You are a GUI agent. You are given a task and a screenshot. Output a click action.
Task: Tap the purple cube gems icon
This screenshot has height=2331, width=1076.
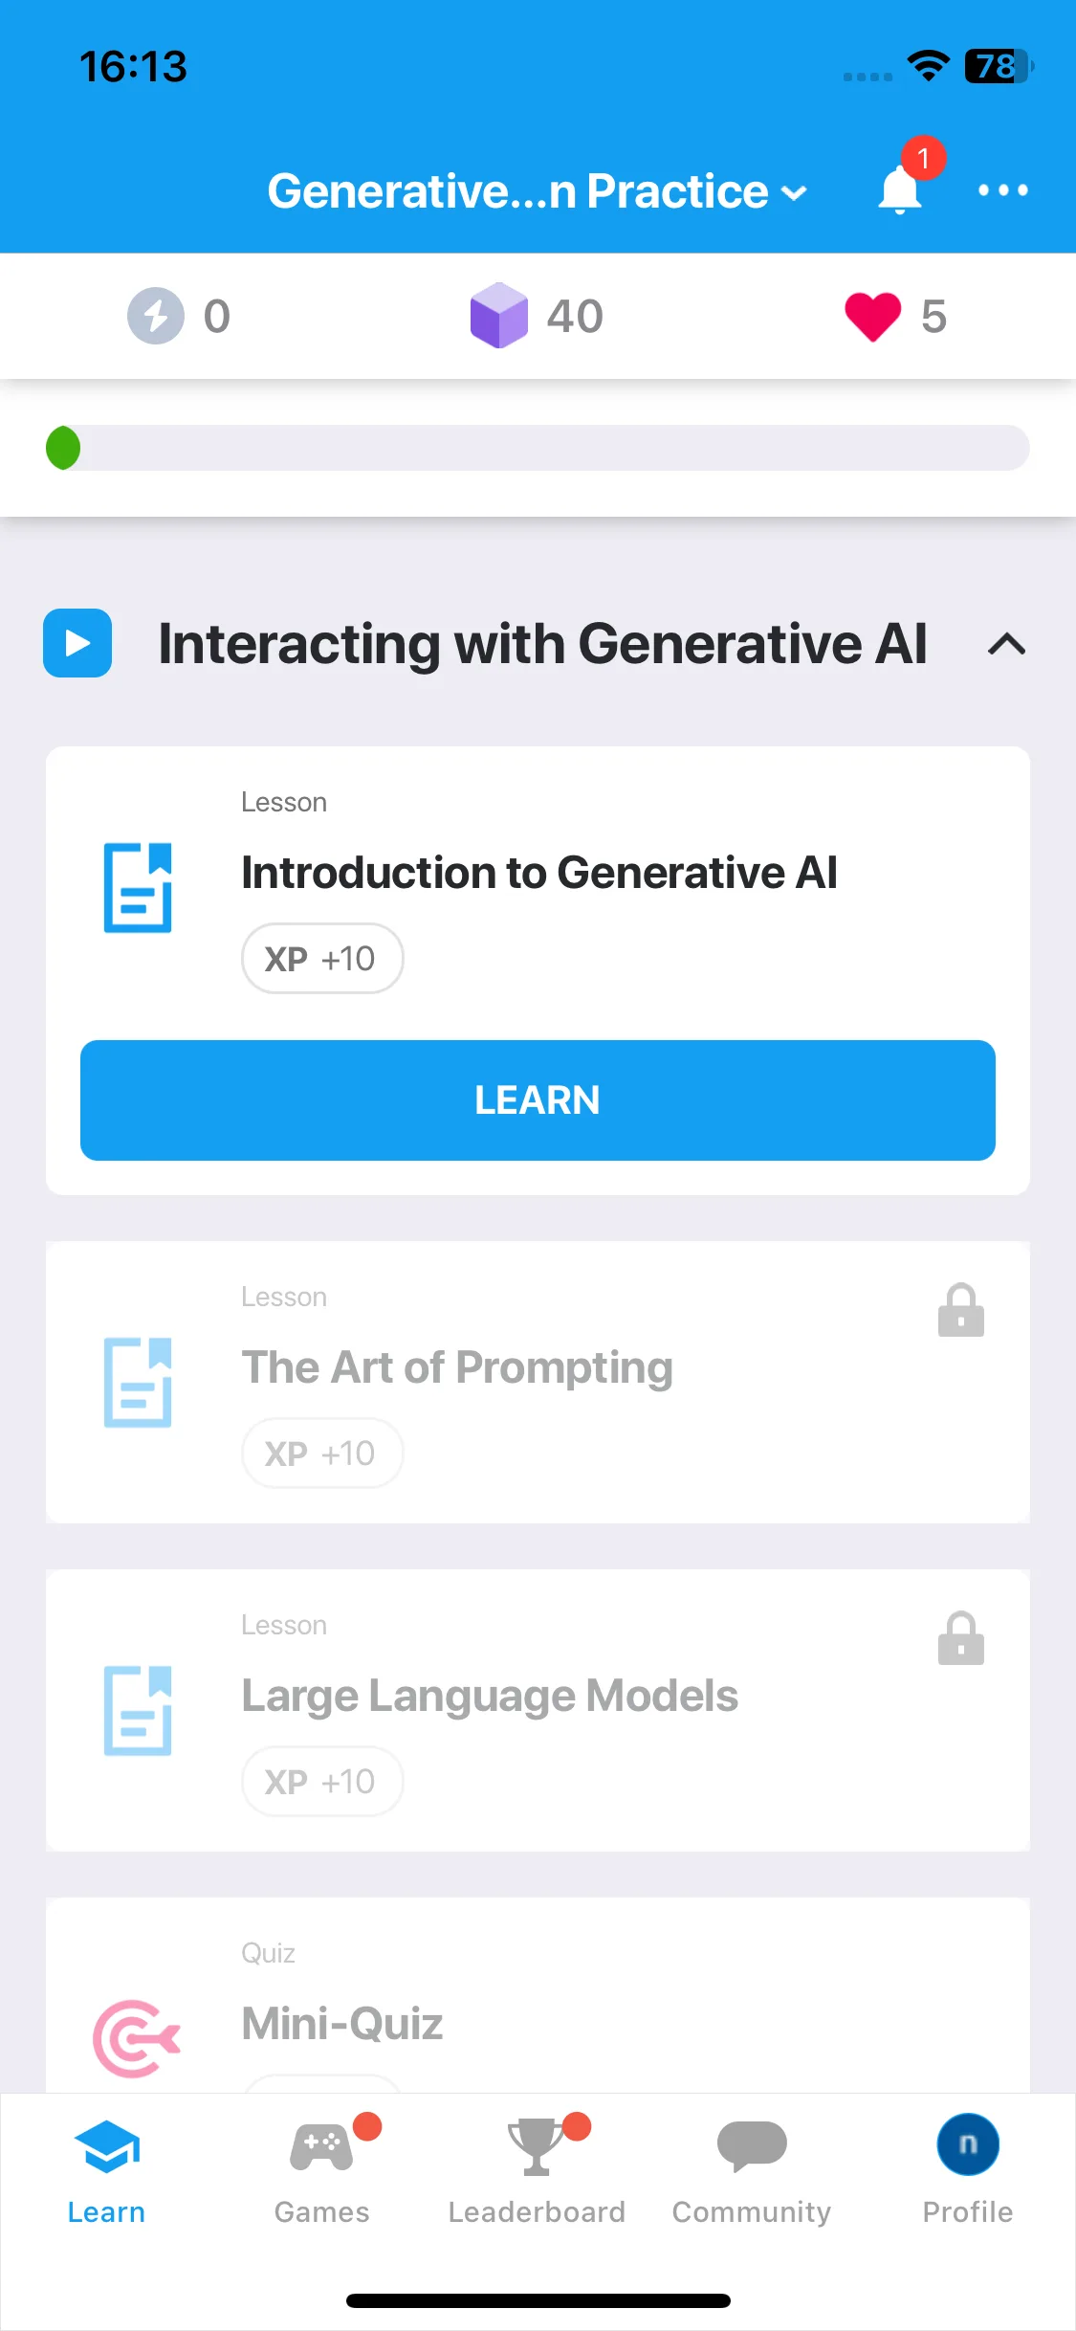[498, 316]
